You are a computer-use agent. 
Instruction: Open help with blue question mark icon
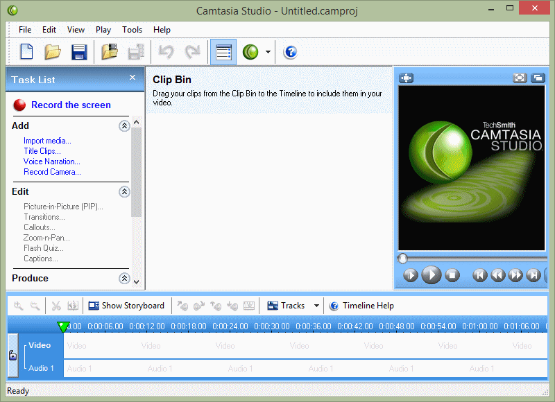tap(290, 52)
